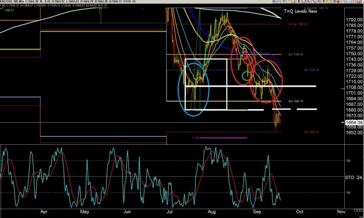
Task: Click the Jul label on the time axis
Action: point(169,212)
